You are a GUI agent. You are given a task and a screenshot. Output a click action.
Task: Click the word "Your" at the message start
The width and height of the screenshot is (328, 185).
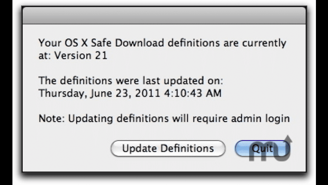(x=49, y=43)
